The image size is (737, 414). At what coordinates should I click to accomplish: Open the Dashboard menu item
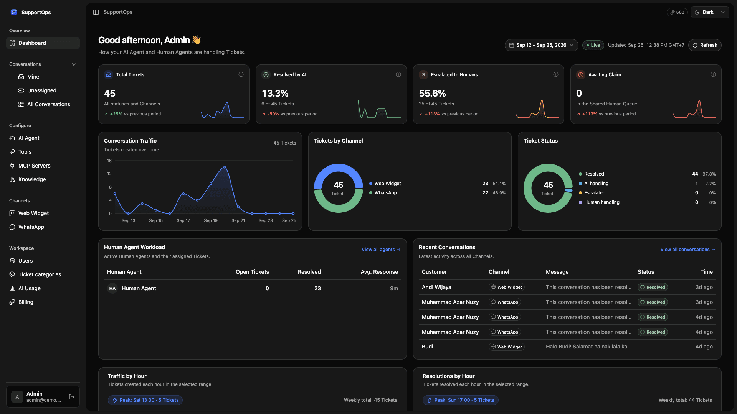click(x=43, y=43)
